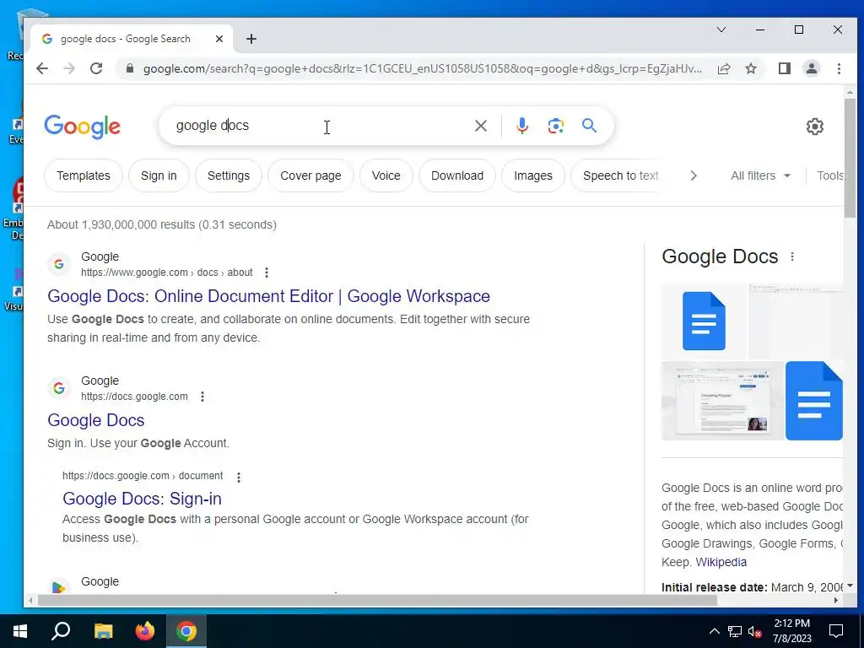The width and height of the screenshot is (864, 648).
Task: Share this page via address bar icon
Action: 723,68
